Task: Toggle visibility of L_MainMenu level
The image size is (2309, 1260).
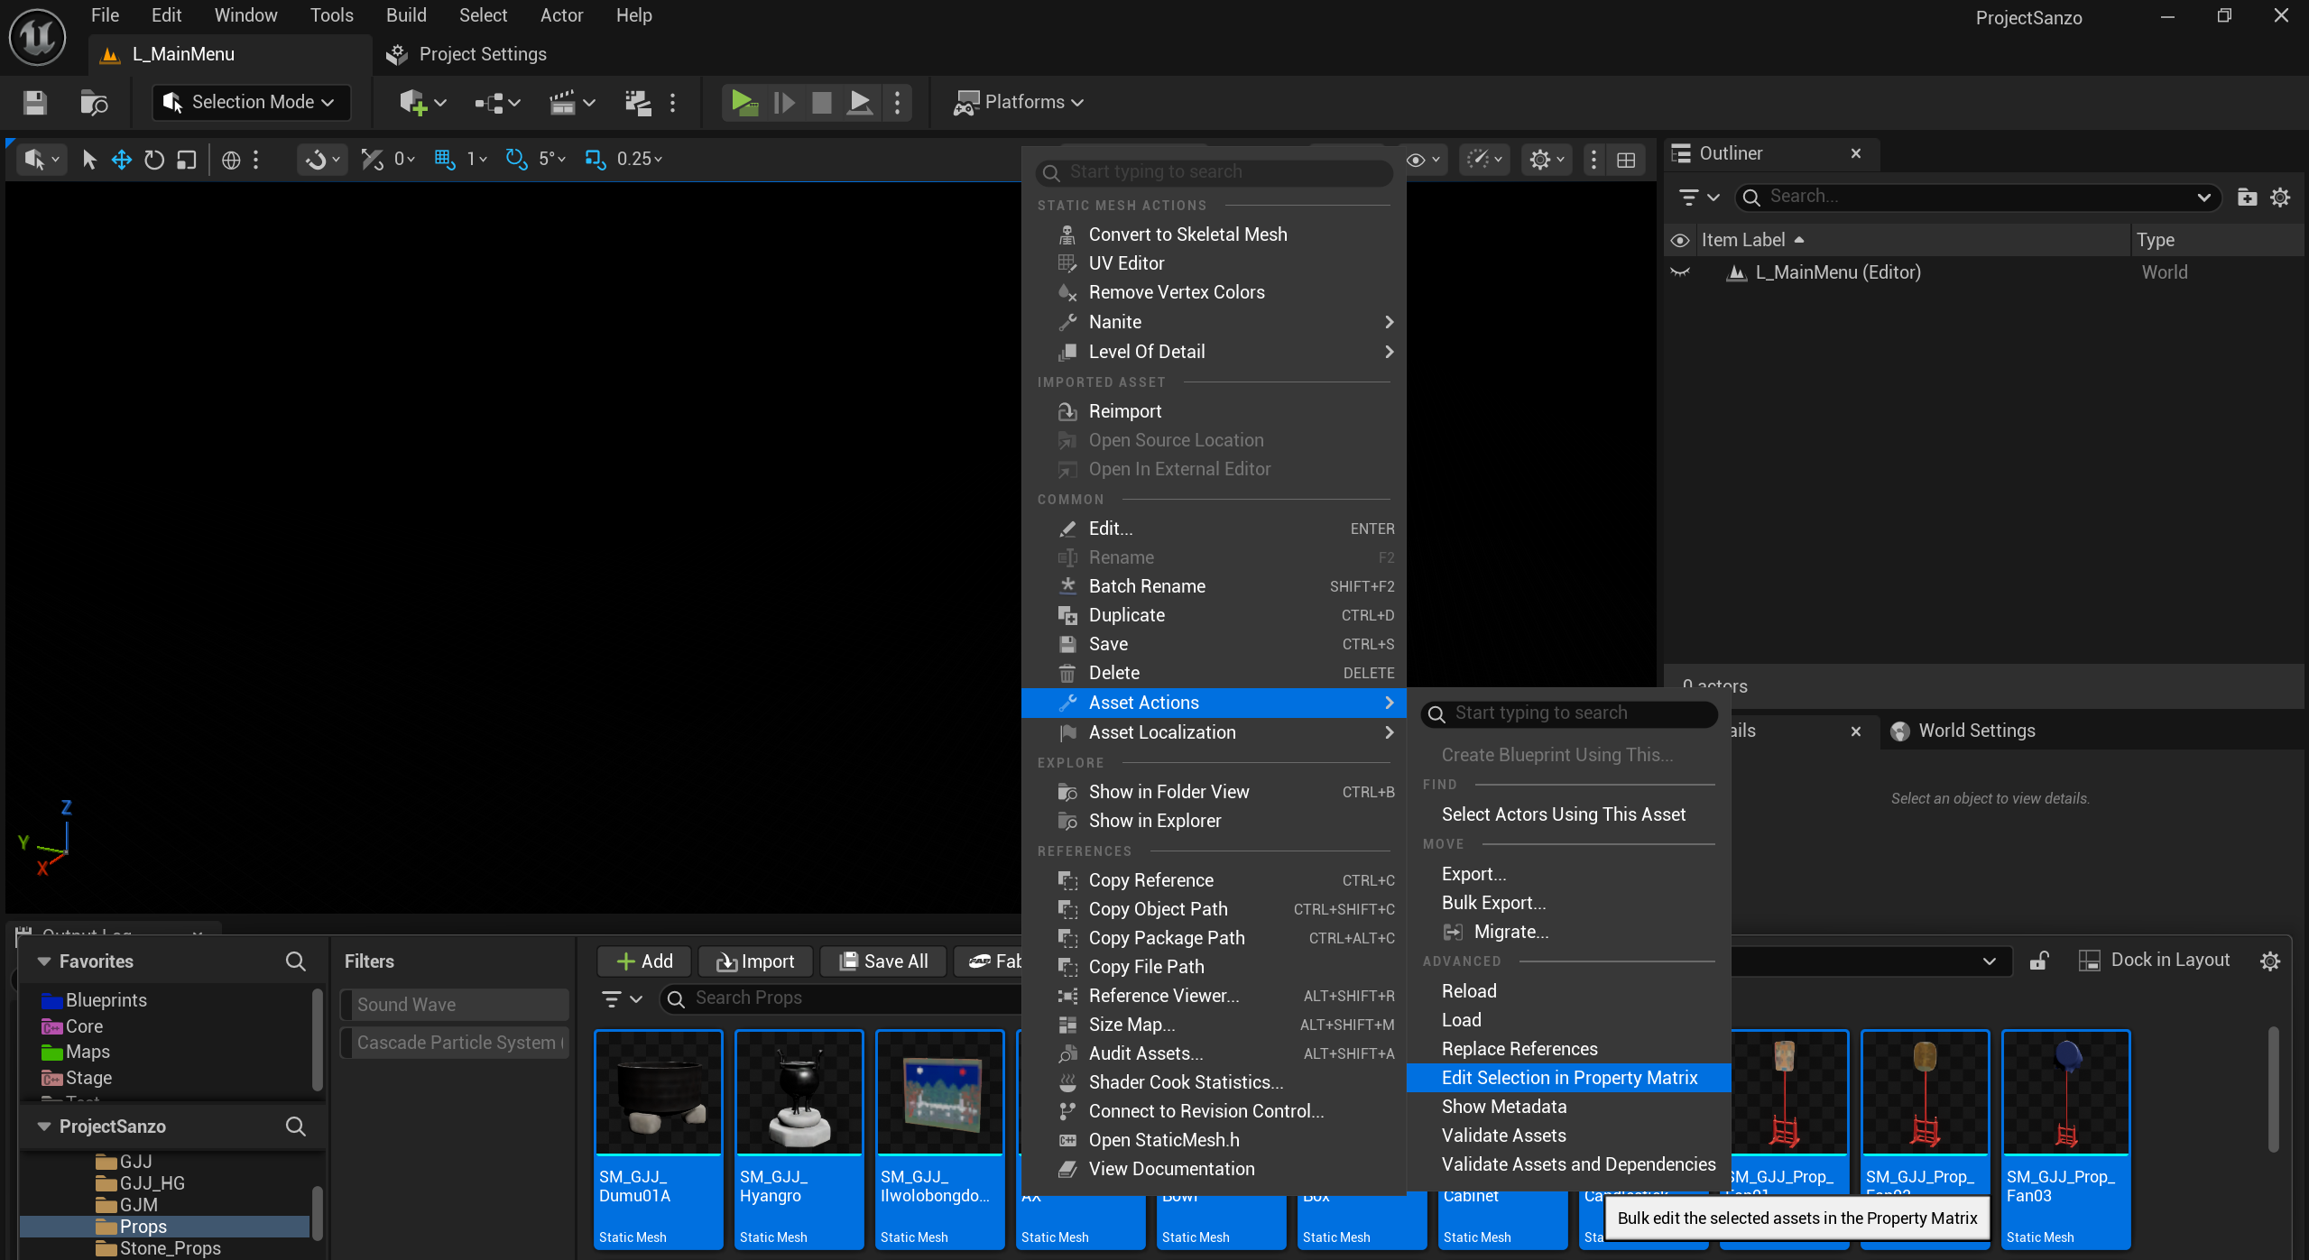Action: [x=1679, y=272]
